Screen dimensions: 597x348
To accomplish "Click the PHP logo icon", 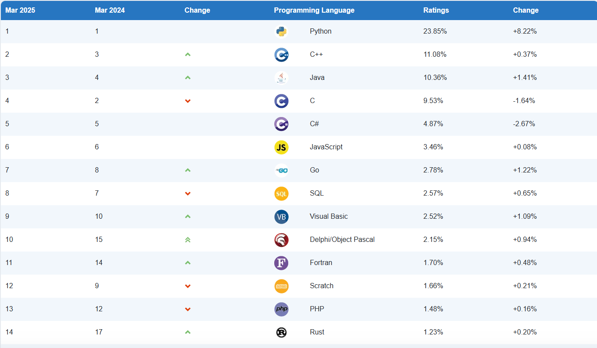I will [281, 309].
